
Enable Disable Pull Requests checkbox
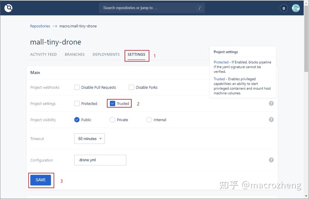[77, 87]
